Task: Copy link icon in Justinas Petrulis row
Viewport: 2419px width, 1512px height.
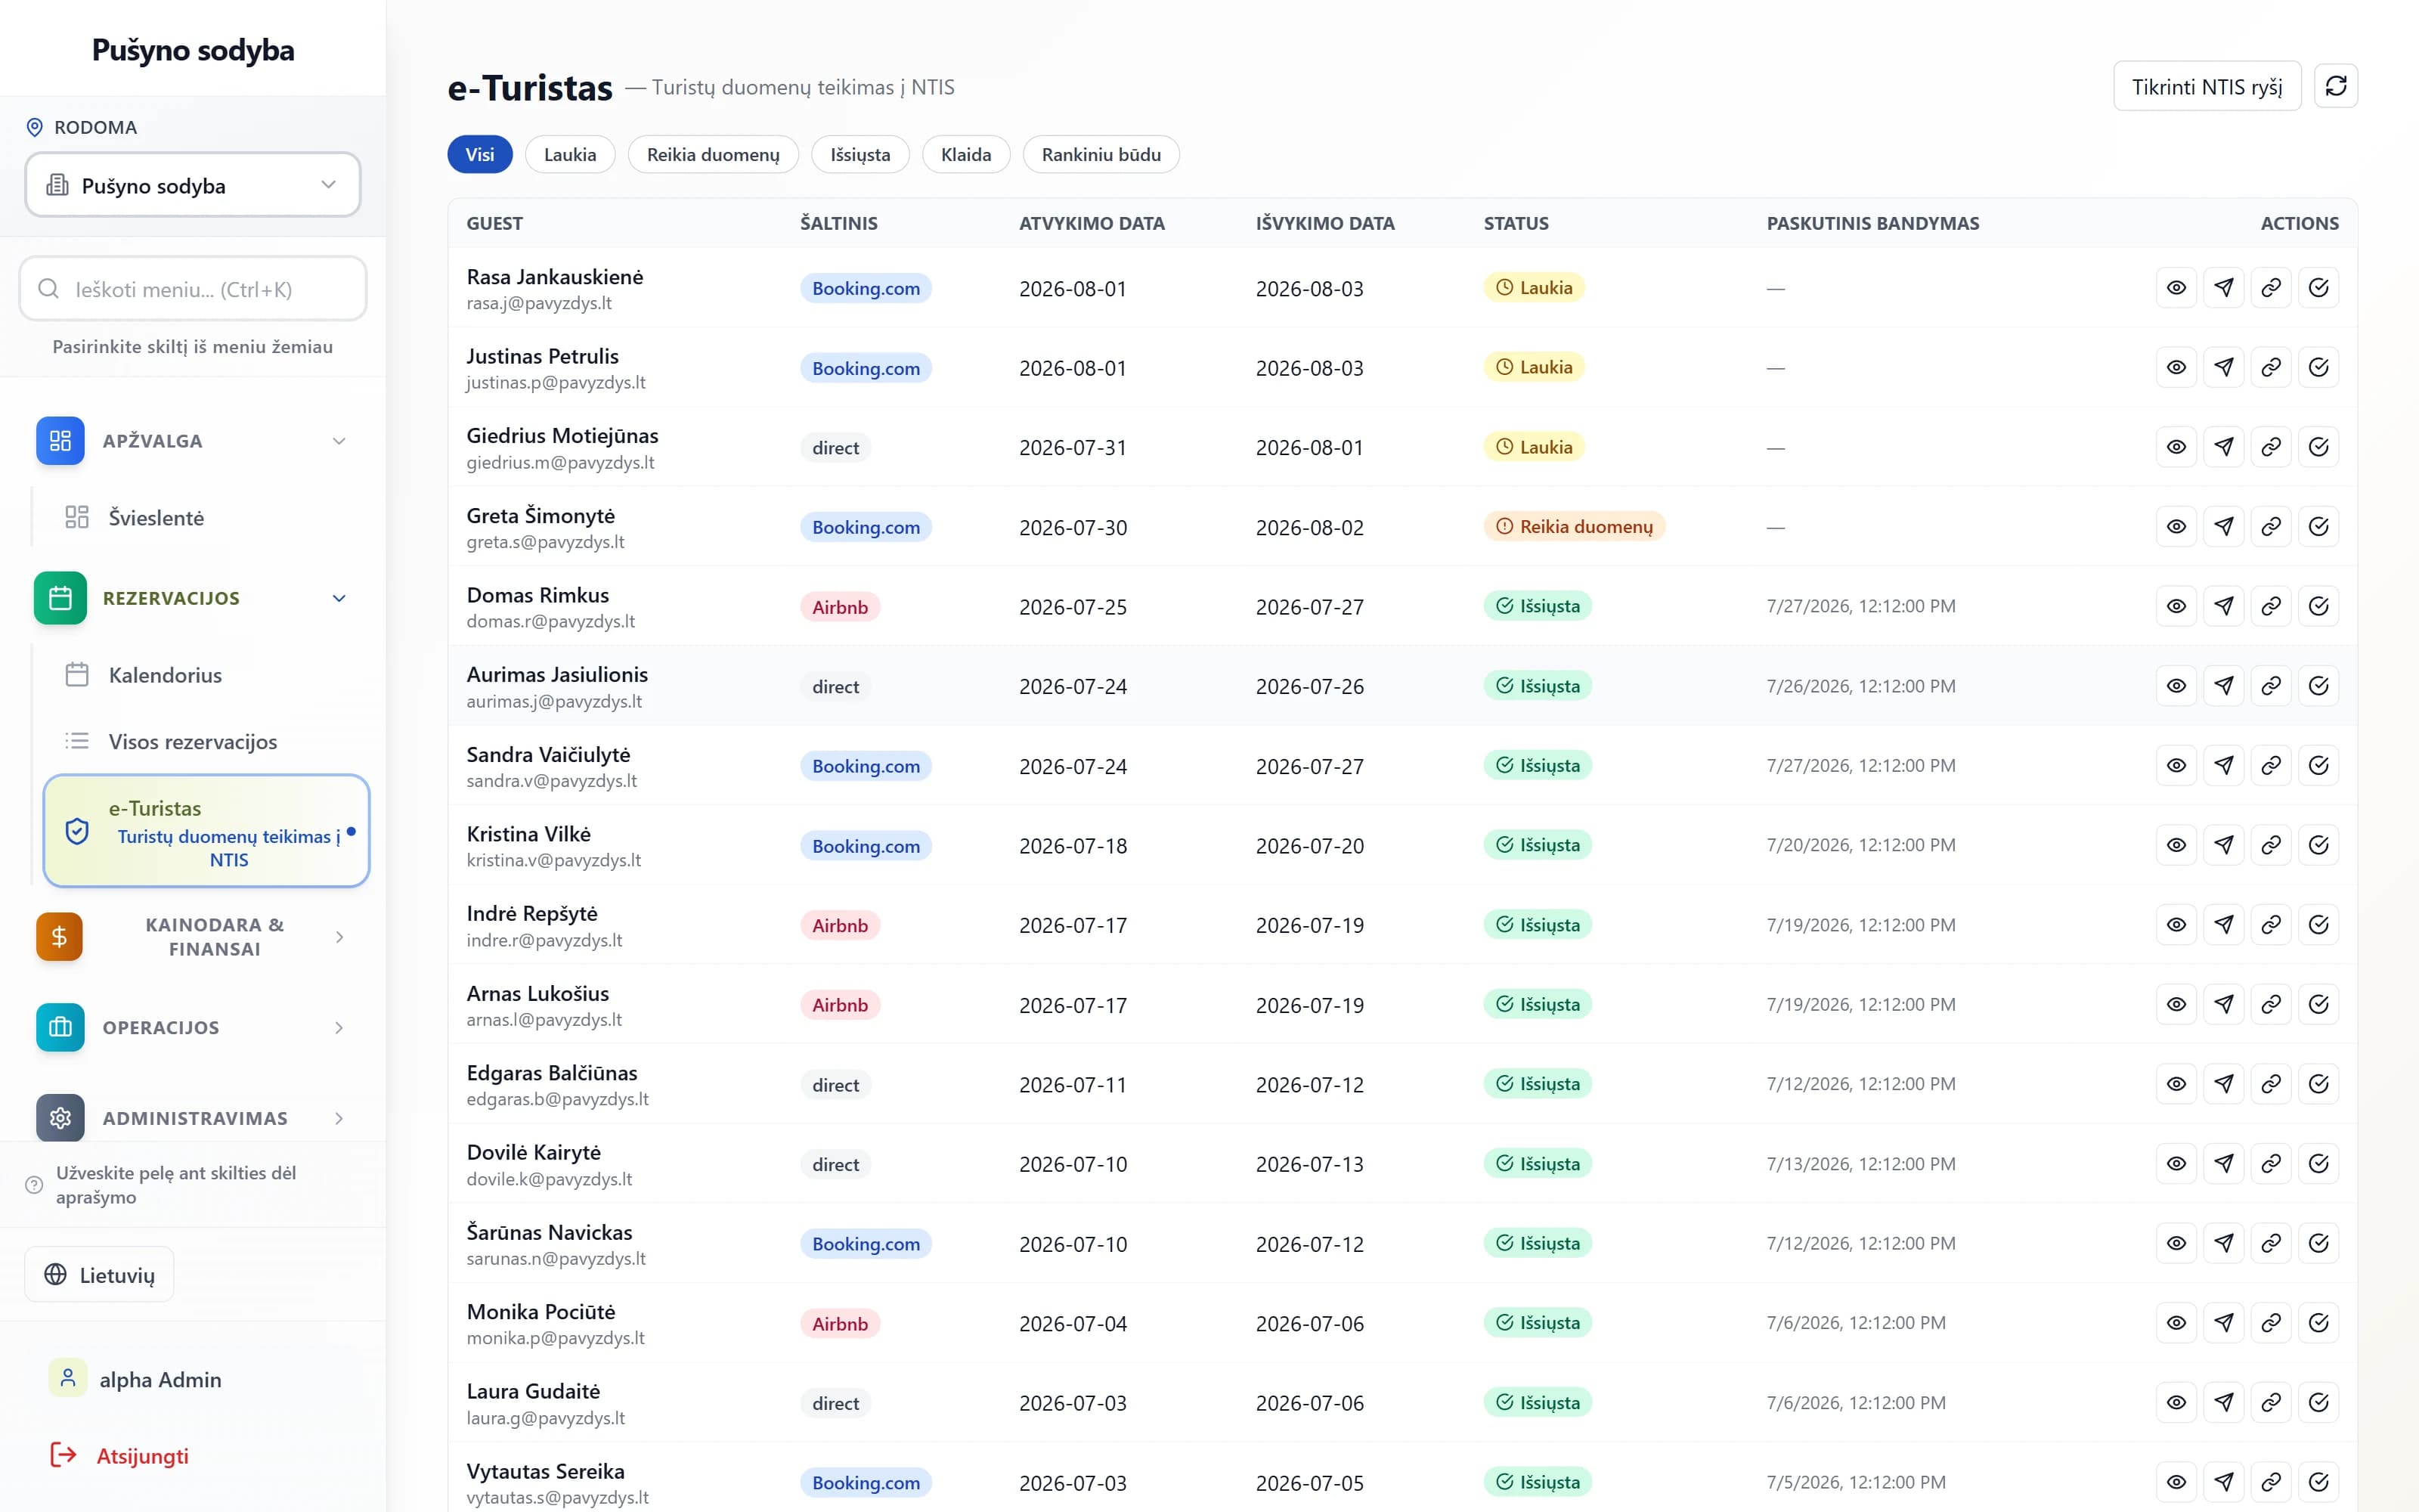Action: [2271, 367]
